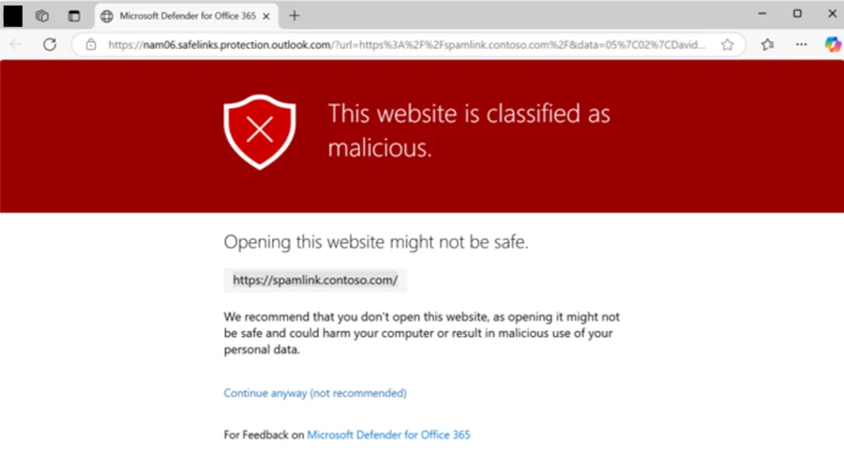Click the safelinks address bar URL
844x453 pixels.
tap(403, 44)
